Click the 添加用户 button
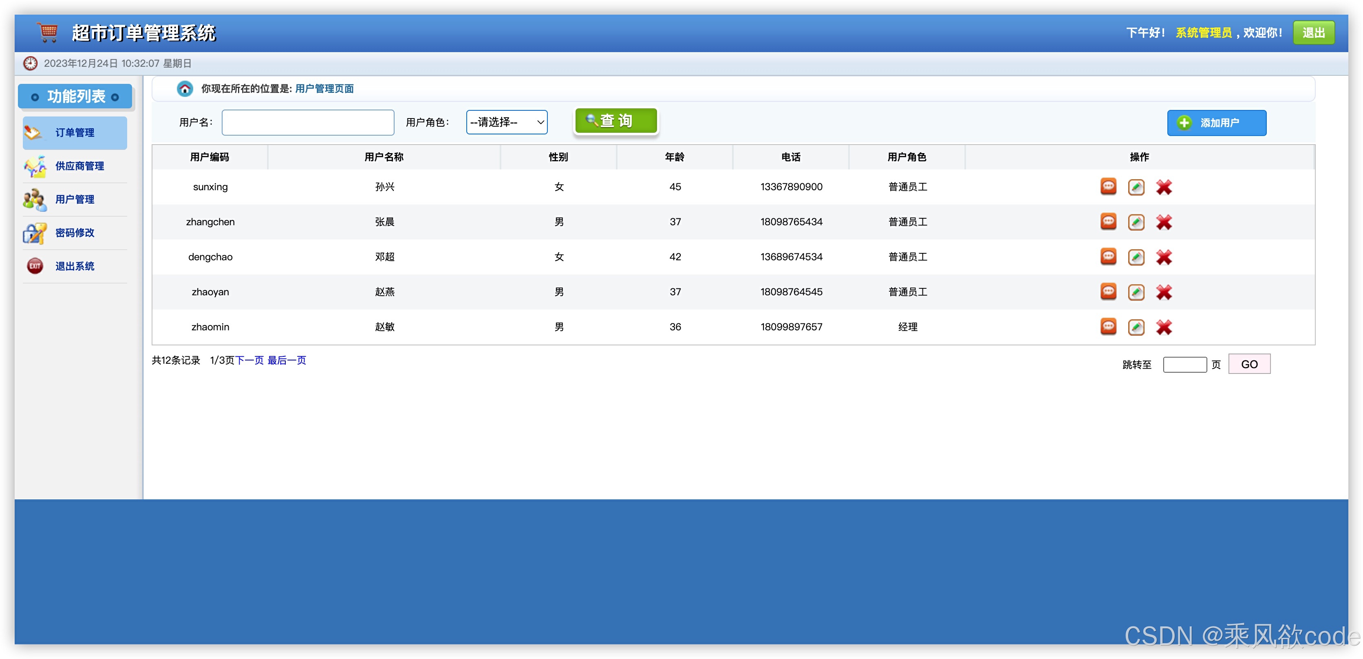 tap(1216, 123)
